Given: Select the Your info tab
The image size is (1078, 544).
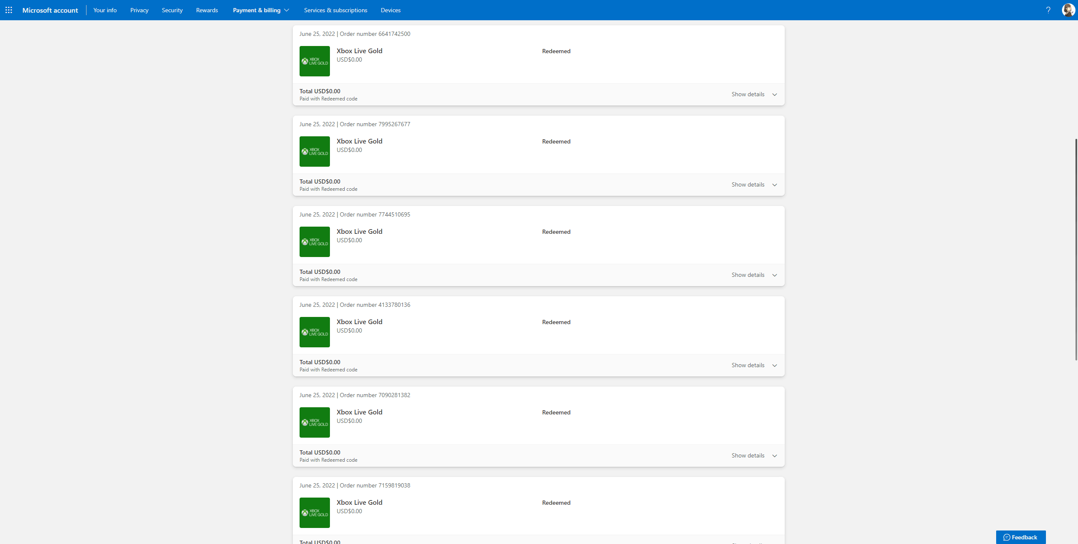Looking at the screenshot, I should [x=105, y=10].
